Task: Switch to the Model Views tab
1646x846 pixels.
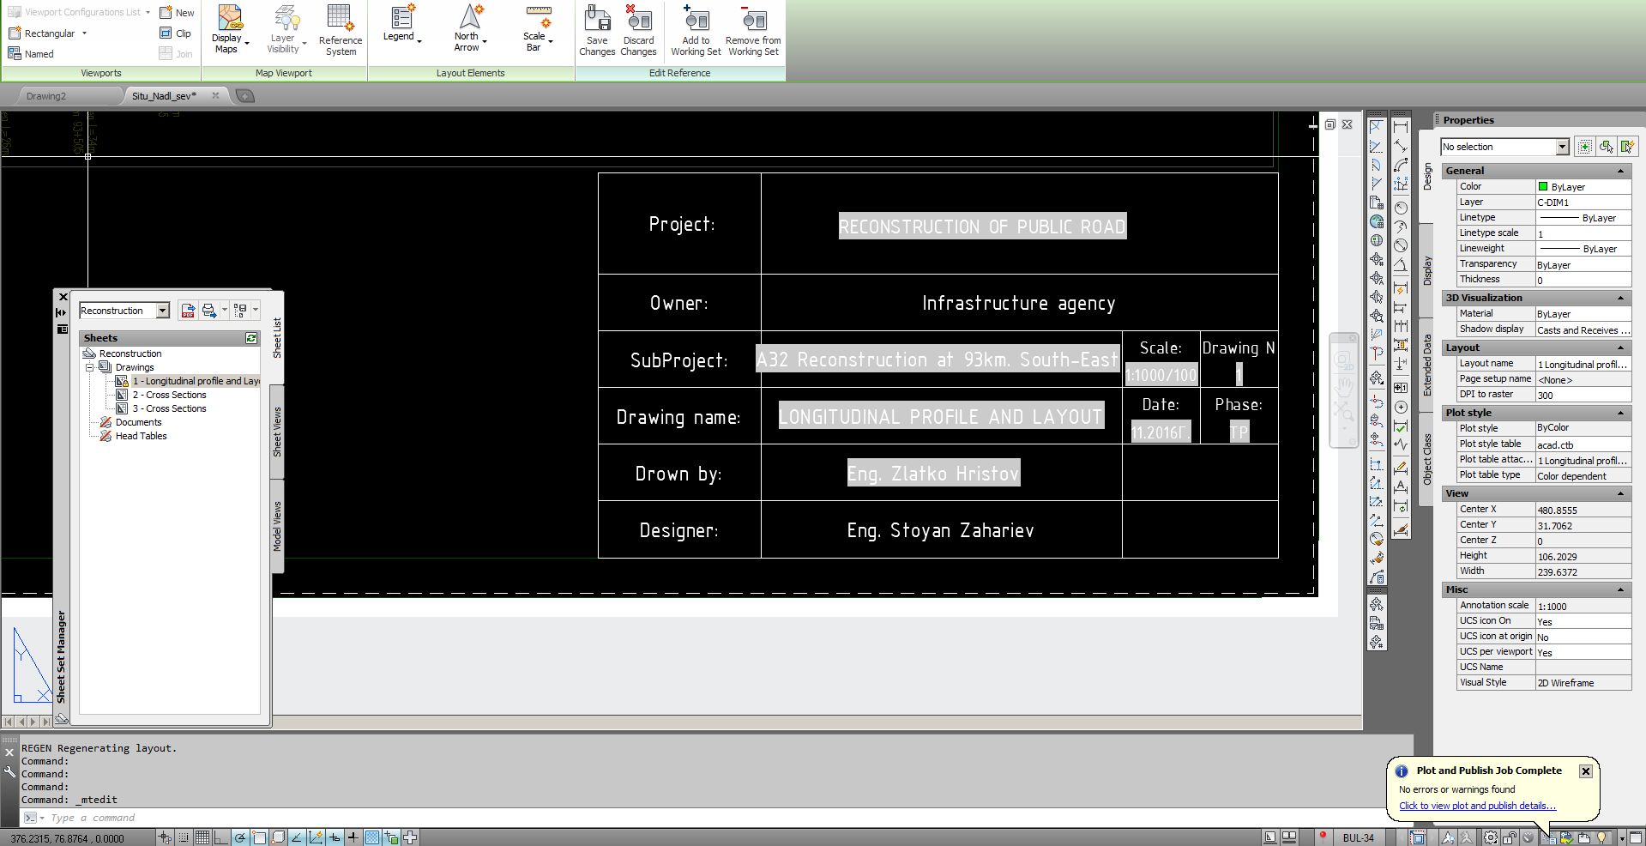Action: click(277, 526)
